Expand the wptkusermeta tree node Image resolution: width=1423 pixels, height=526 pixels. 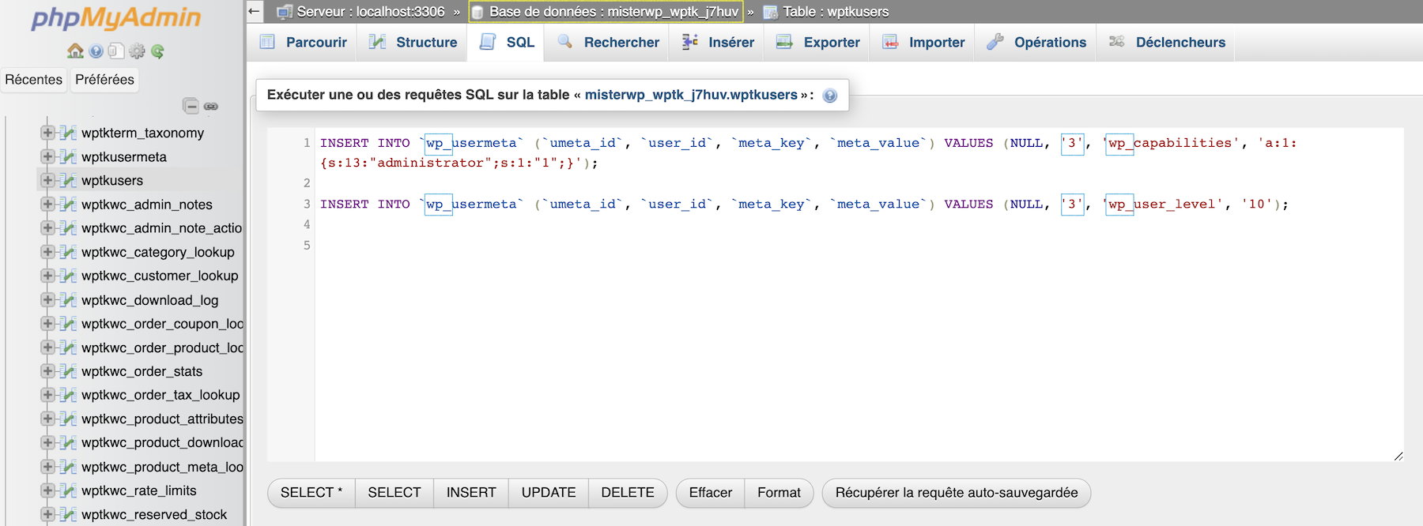point(48,156)
